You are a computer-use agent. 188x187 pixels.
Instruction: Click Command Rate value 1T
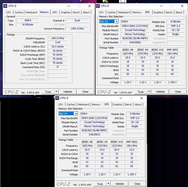[58, 67]
